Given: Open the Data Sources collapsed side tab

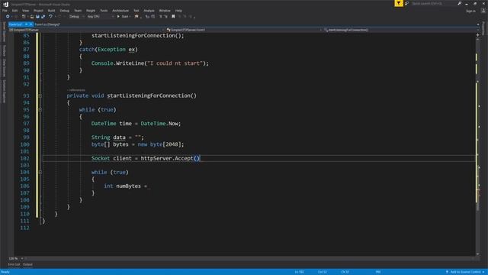Looking at the screenshot, I should 4,67.
